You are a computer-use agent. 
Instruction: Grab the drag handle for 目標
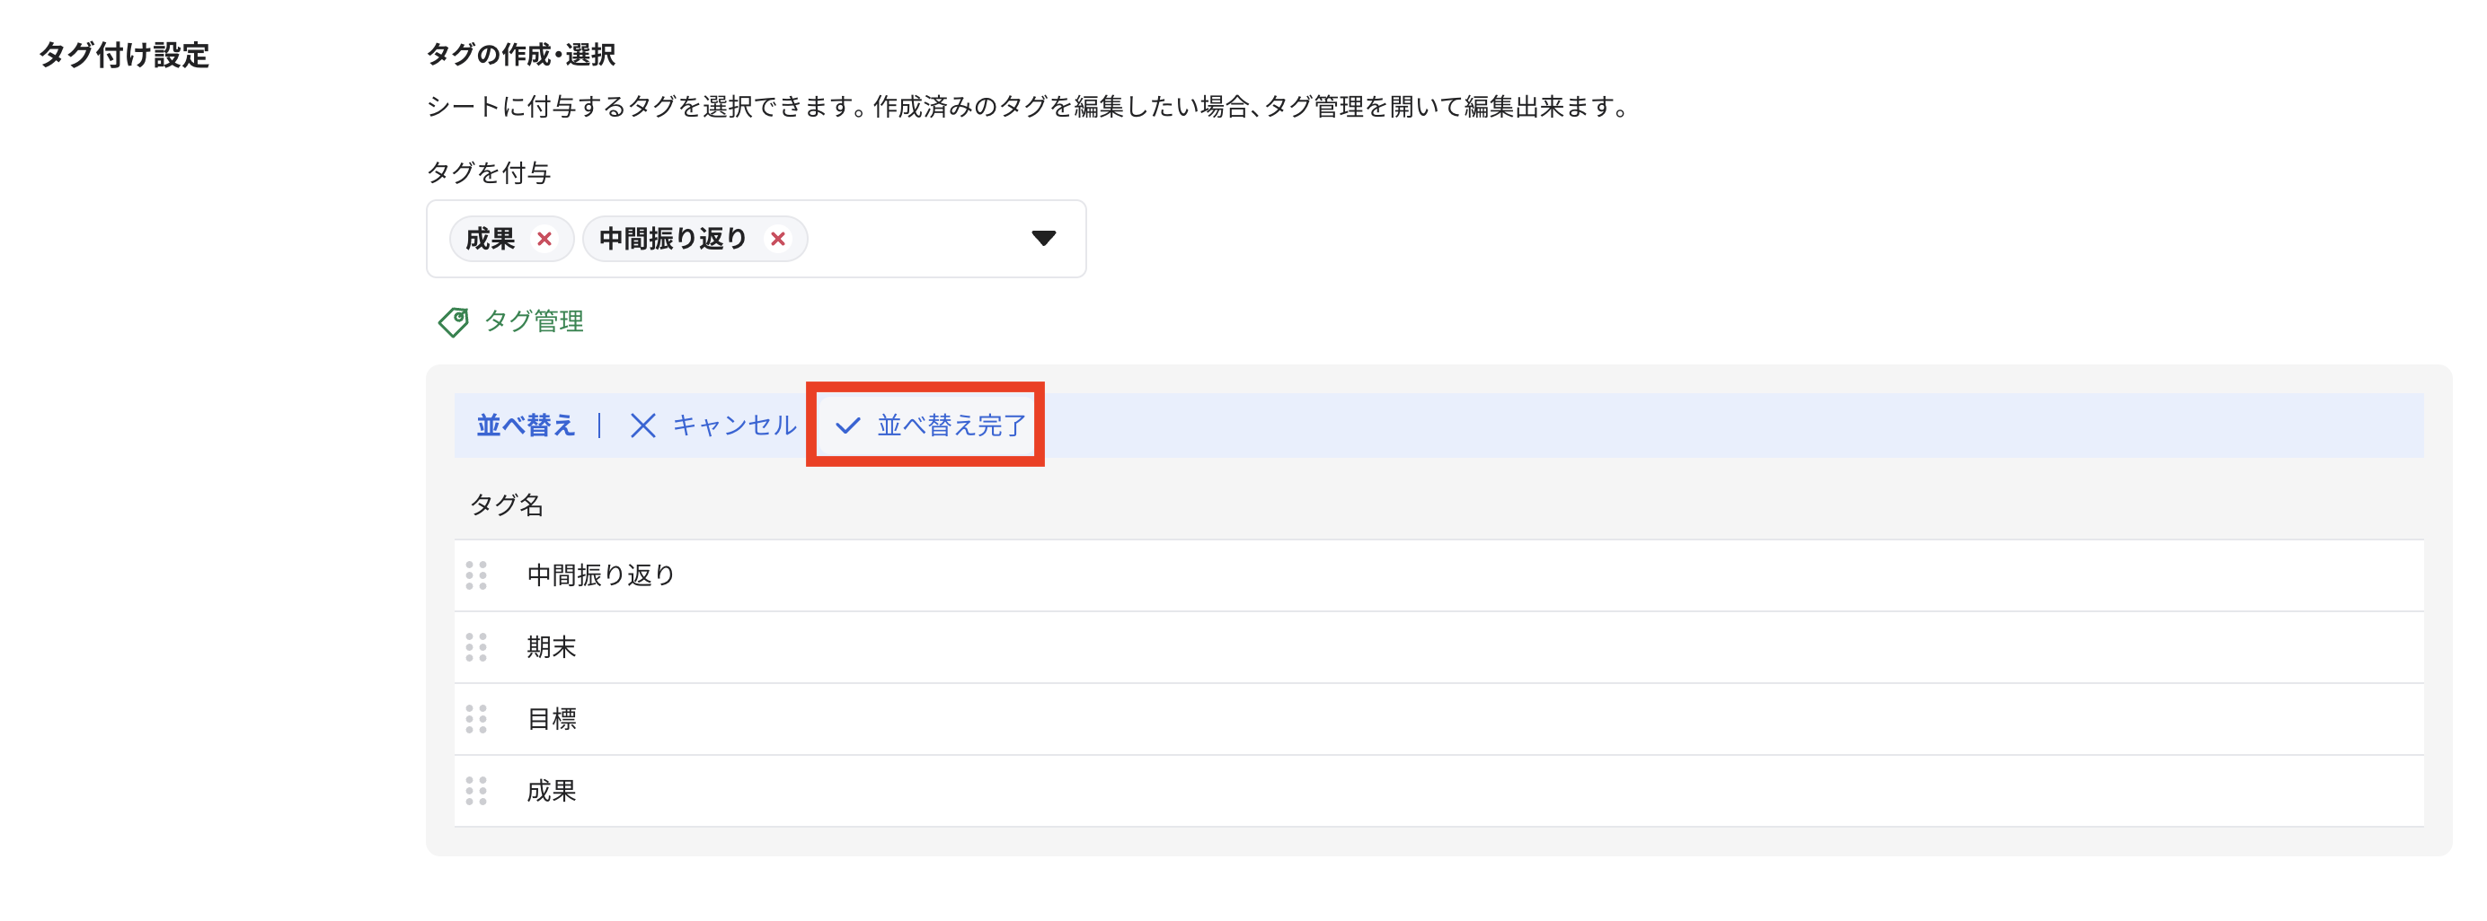[x=476, y=719]
